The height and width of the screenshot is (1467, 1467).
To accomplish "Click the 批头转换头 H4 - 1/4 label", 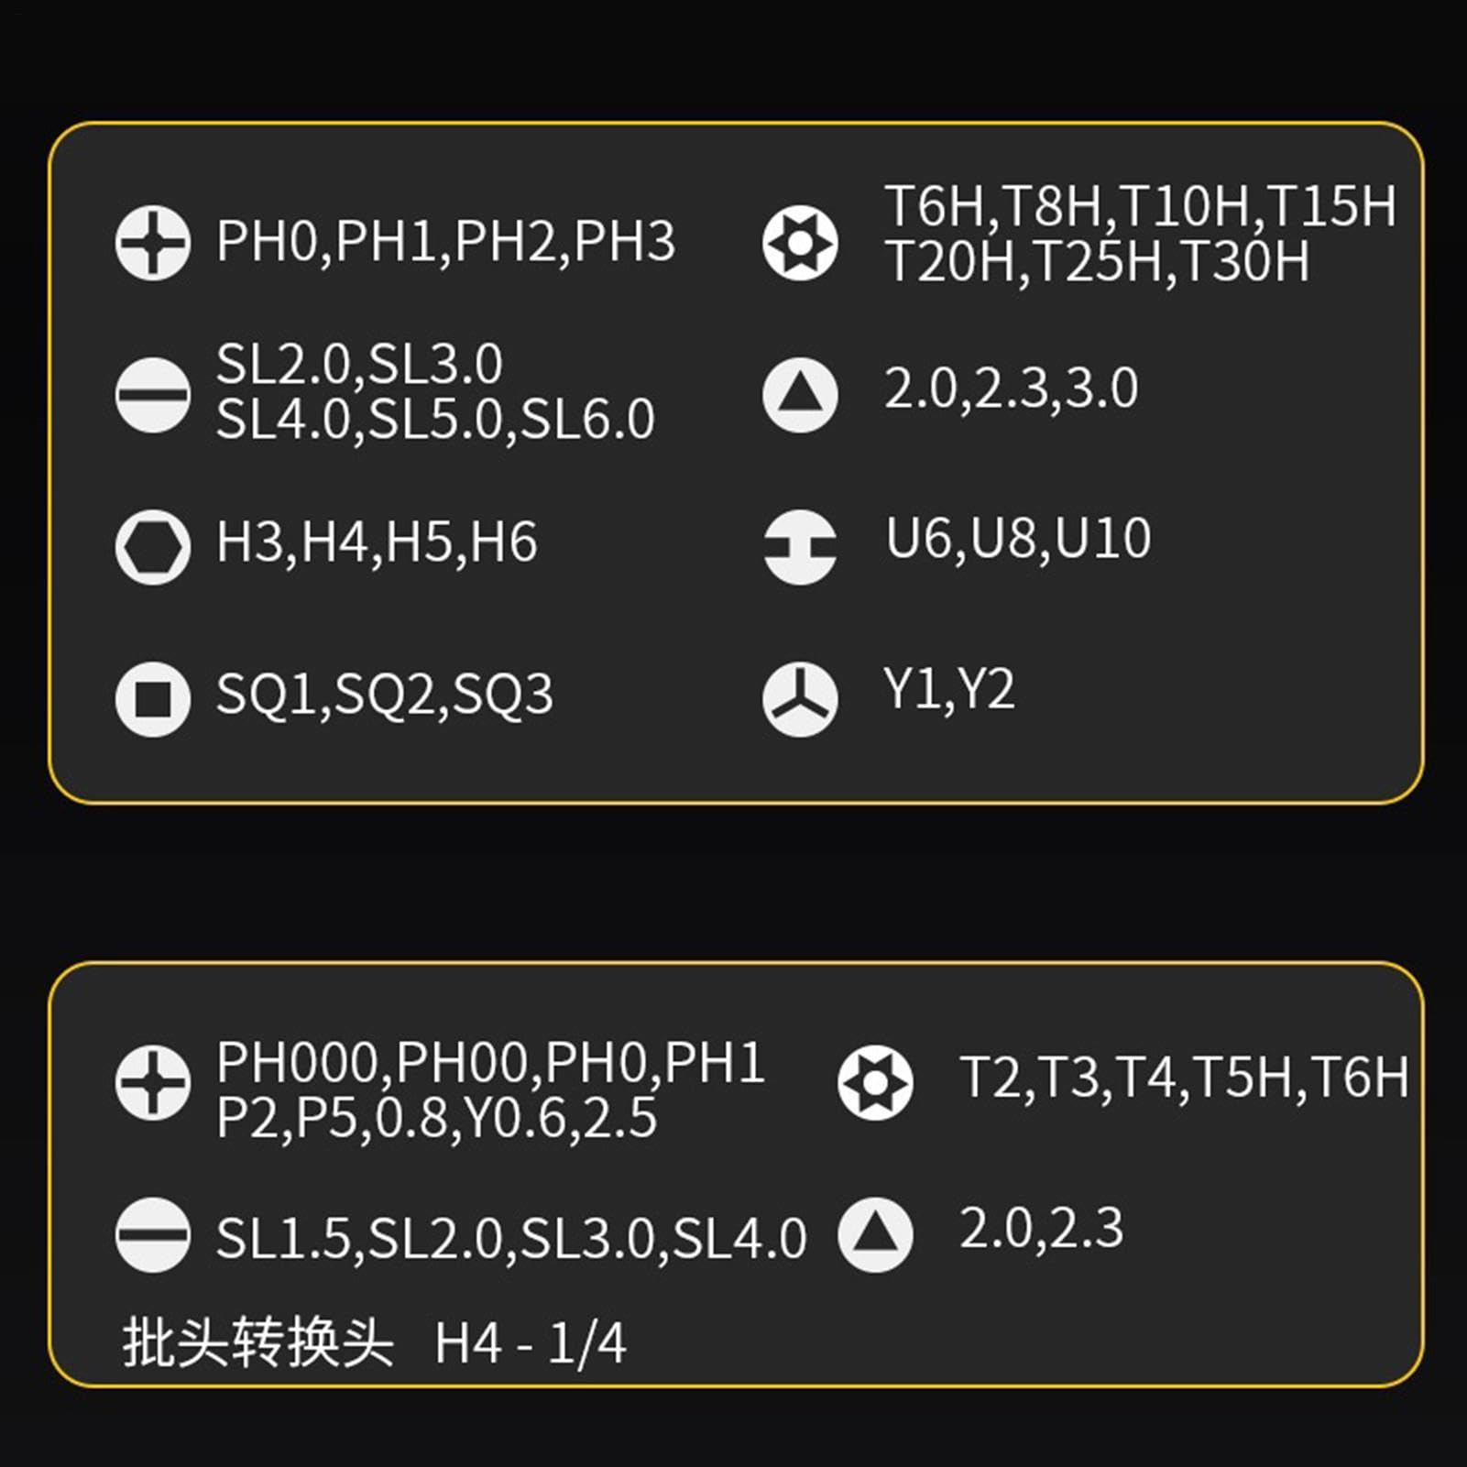I will coord(375,1343).
